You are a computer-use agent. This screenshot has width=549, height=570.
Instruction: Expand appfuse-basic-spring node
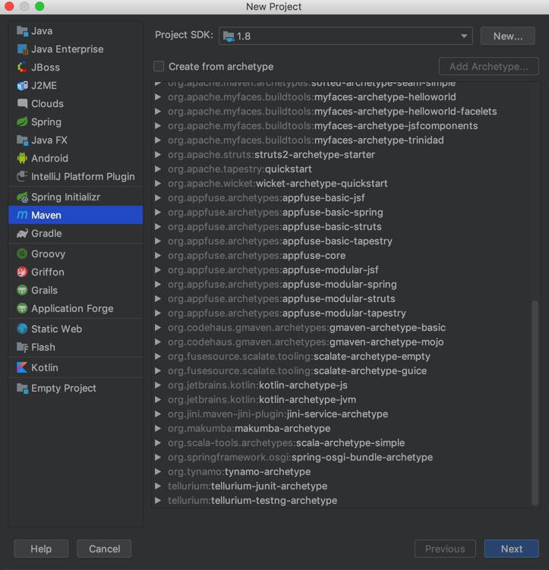point(158,213)
